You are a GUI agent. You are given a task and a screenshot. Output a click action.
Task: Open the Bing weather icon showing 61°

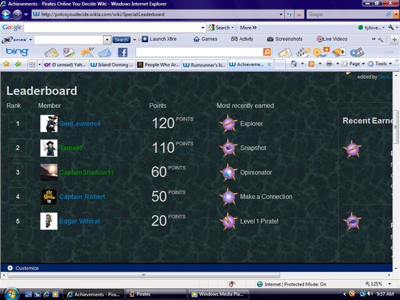click(x=87, y=52)
